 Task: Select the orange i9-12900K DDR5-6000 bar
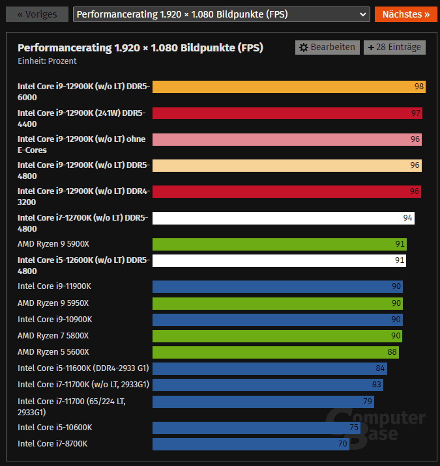(x=289, y=87)
